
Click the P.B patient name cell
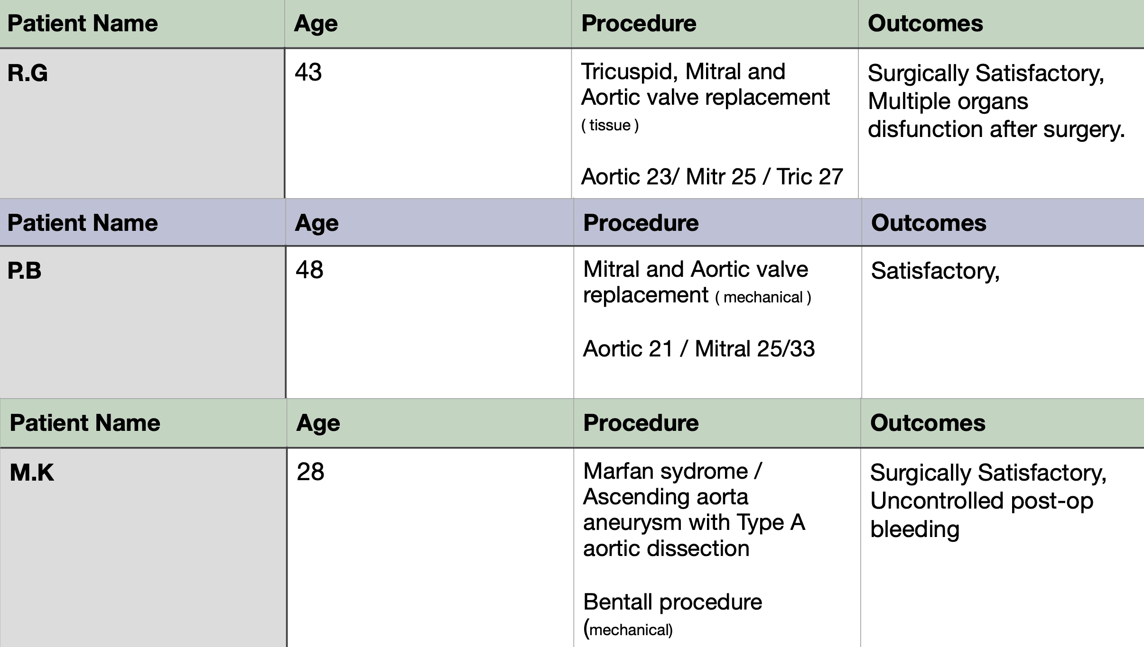point(25,271)
